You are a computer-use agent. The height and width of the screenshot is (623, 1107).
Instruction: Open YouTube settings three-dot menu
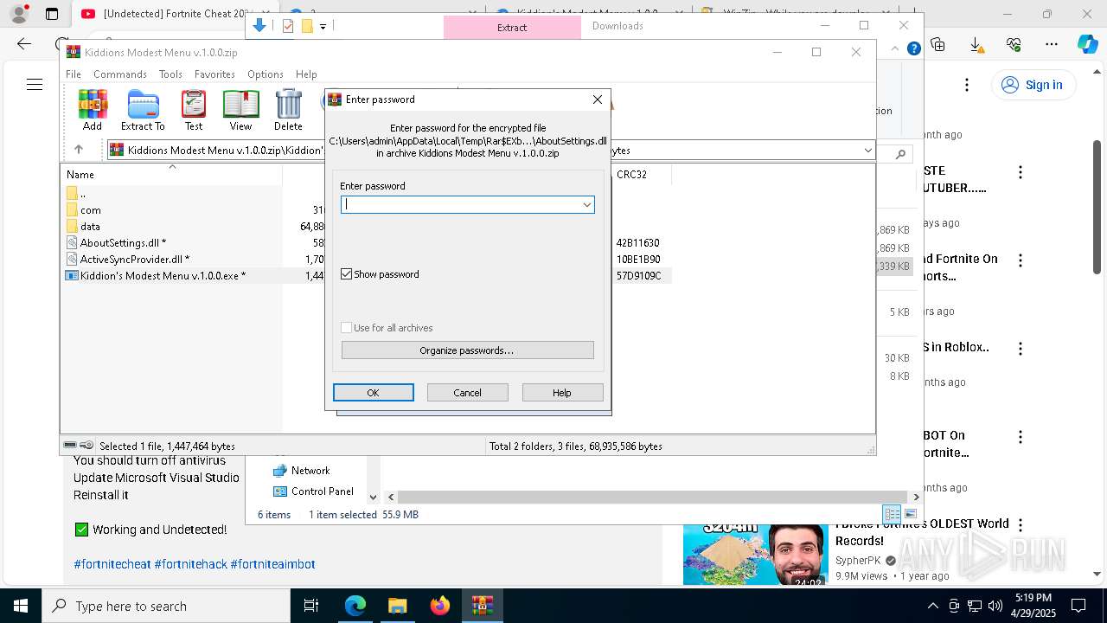[x=967, y=85]
